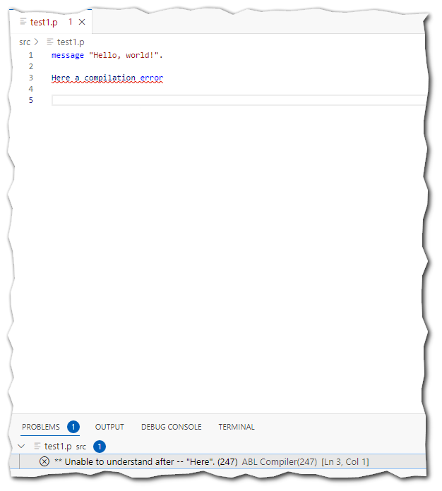Viewport: 442px width, 491px height.
Task: Click the "message" keyword on line 1
Action: (67, 55)
